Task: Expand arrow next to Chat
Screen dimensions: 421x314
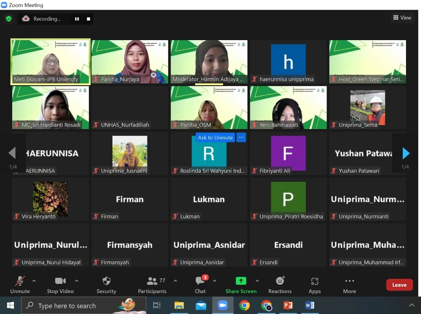Action: [215, 281]
